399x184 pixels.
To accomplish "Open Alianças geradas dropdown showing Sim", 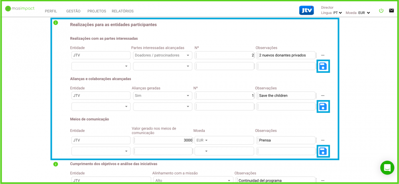I will (162, 95).
